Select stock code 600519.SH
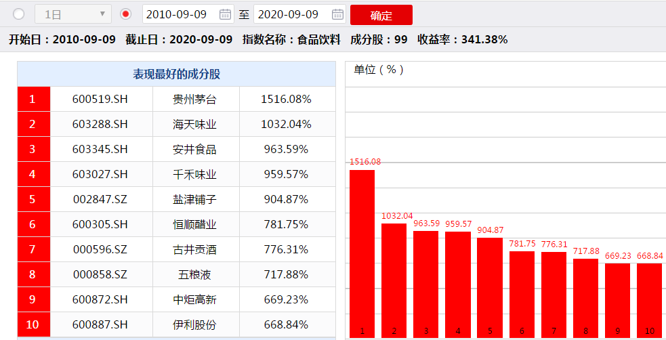Image resolution: width=666 pixels, height=340 pixels. coord(100,99)
